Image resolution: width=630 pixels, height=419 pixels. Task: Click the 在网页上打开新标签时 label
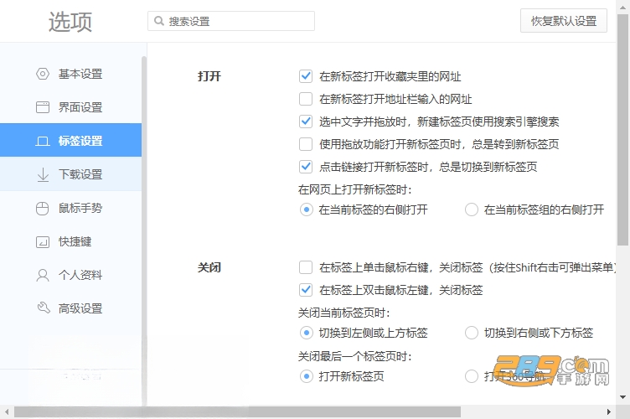[354, 189]
